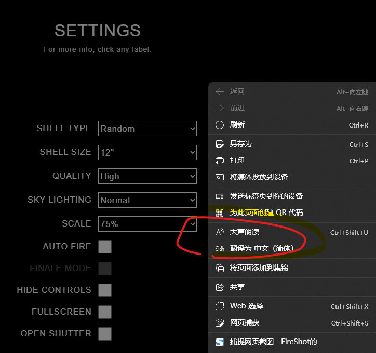Click the FireShot capture icon

[x=219, y=342]
